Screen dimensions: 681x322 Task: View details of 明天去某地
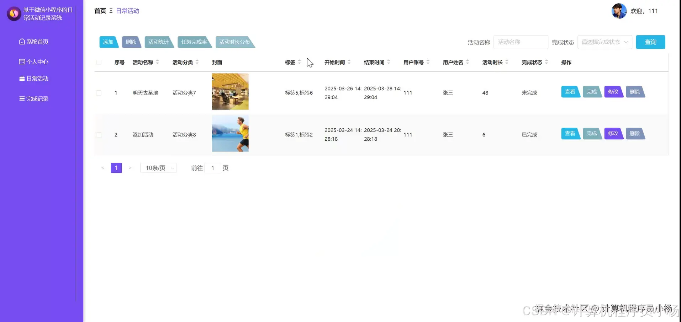click(570, 92)
